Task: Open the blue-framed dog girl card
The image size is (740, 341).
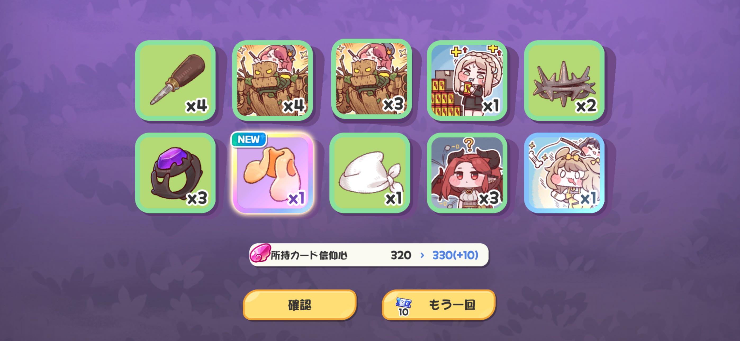Action: [564, 173]
